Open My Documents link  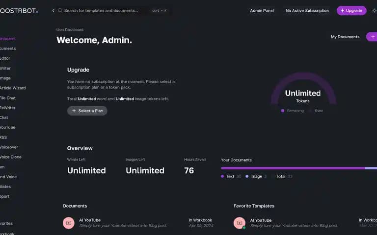pyautogui.click(x=345, y=37)
